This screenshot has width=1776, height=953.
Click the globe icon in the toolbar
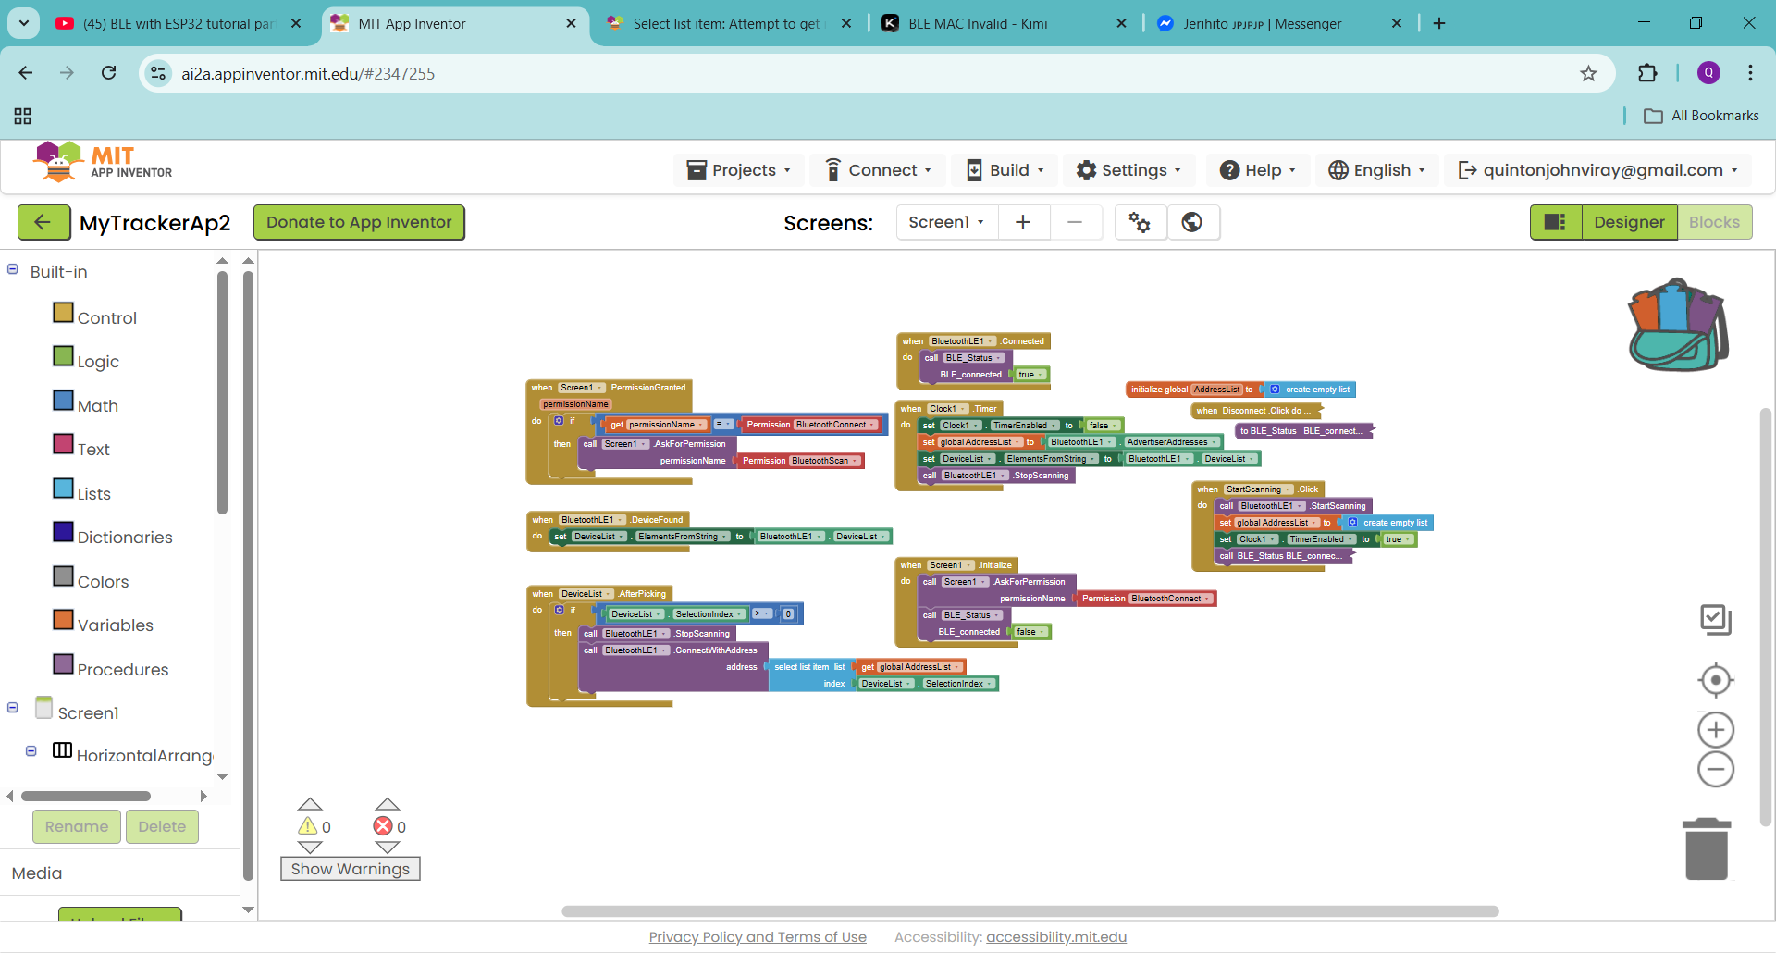1192,222
